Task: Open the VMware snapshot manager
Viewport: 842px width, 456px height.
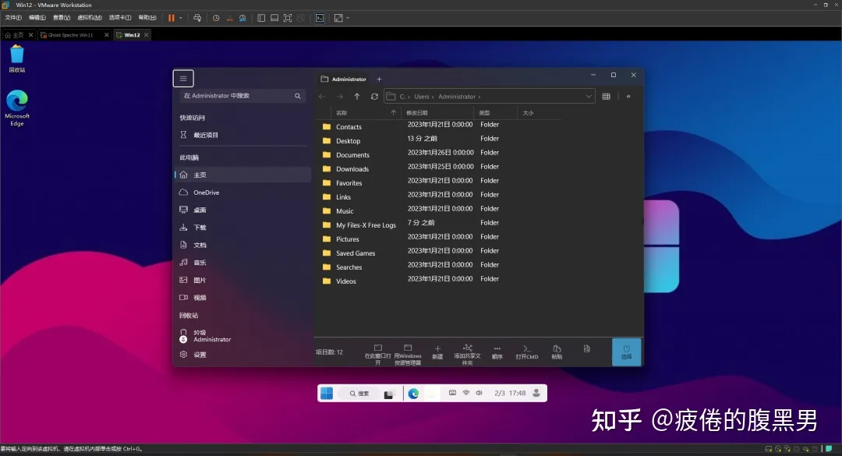Action: pyautogui.click(x=242, y=18)
